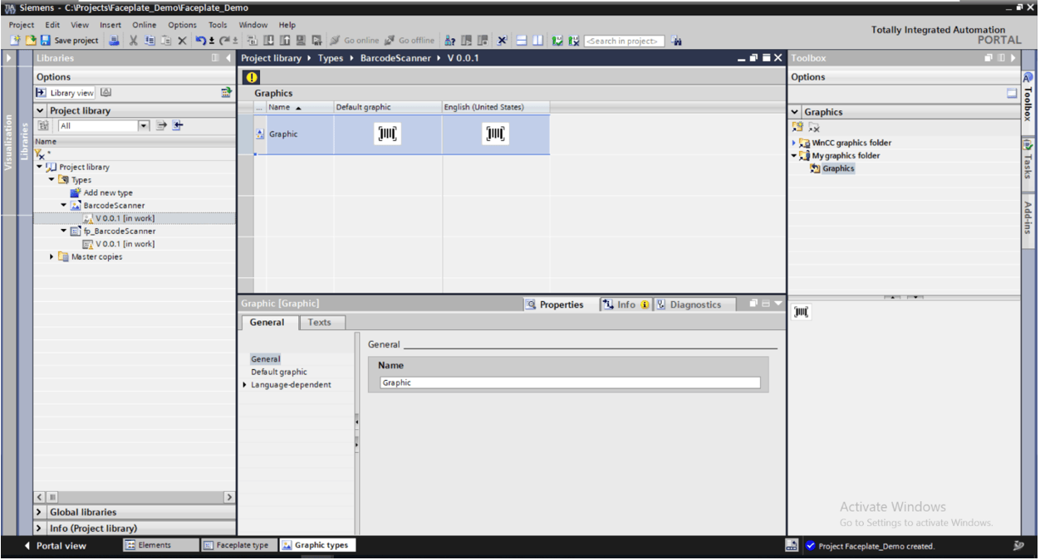
Task: Toggle the Library view button
Action: tap(65, 93)
